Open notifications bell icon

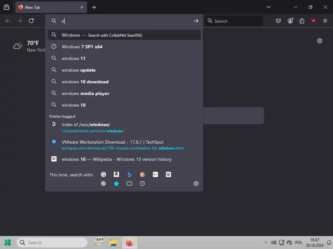(x=329, y=243)
